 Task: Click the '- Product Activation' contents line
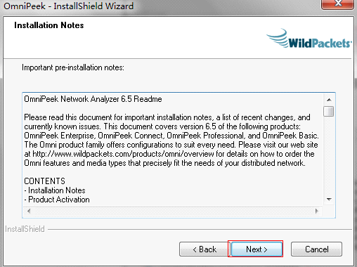pyautogui.click(x=57, y=200)
